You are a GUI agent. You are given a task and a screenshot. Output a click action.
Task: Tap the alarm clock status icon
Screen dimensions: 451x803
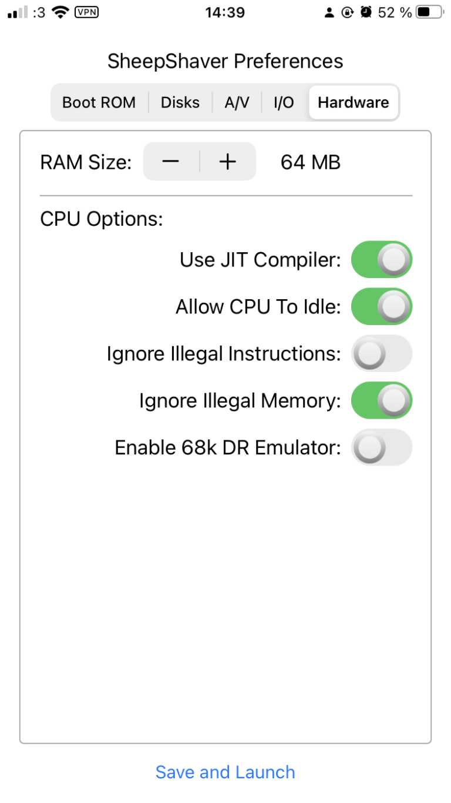coord(366,12)
